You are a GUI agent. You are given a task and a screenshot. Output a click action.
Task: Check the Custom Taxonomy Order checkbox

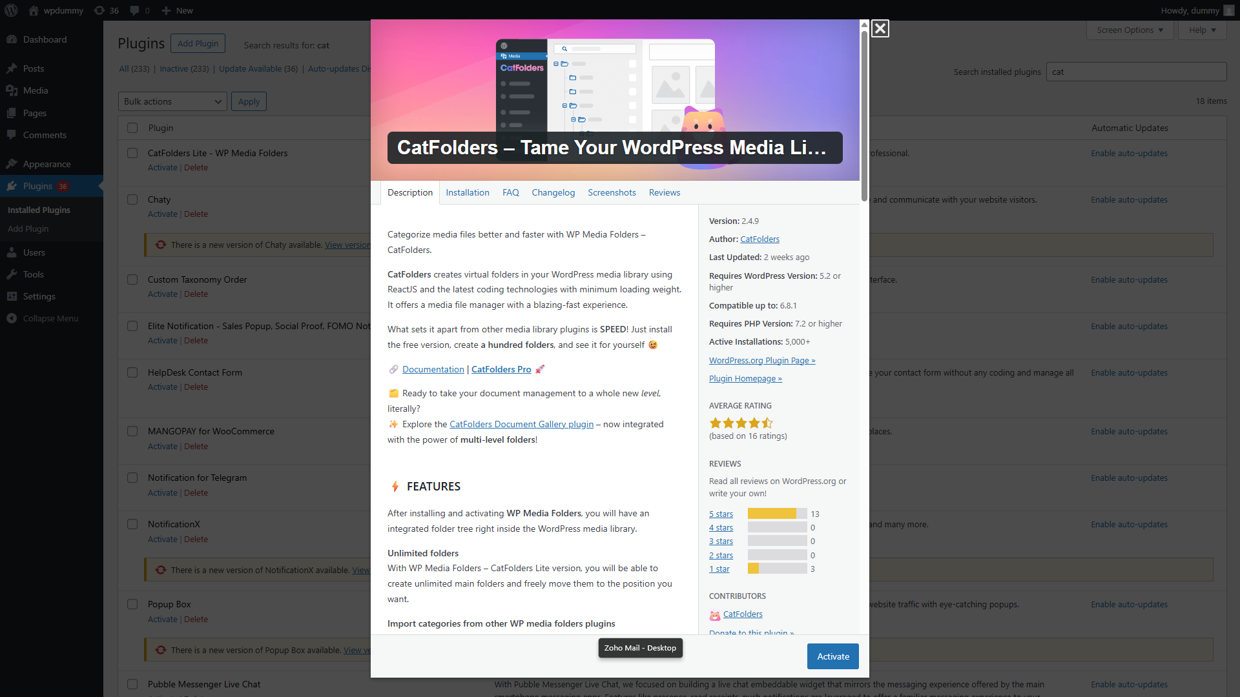132,279
